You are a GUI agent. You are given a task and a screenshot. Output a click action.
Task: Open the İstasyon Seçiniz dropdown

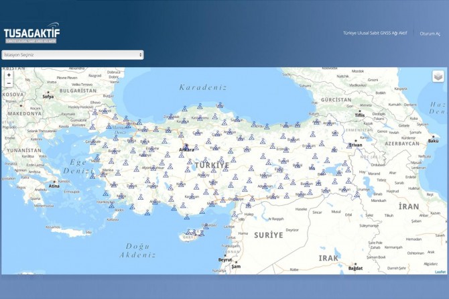click(x=72, y=55)
